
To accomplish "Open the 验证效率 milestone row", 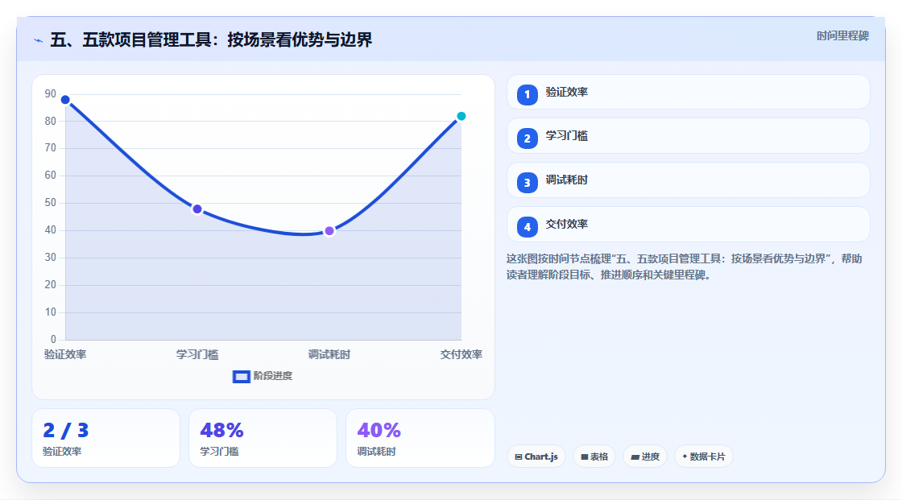I will (688, 92).
